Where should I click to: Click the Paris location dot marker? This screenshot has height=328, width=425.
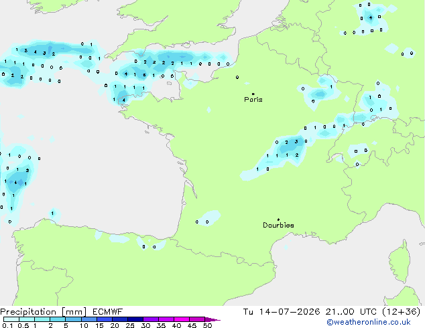253,94
